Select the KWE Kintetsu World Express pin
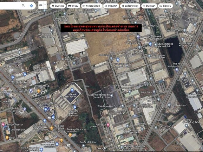The image size is (203, 152). point(149,56)
